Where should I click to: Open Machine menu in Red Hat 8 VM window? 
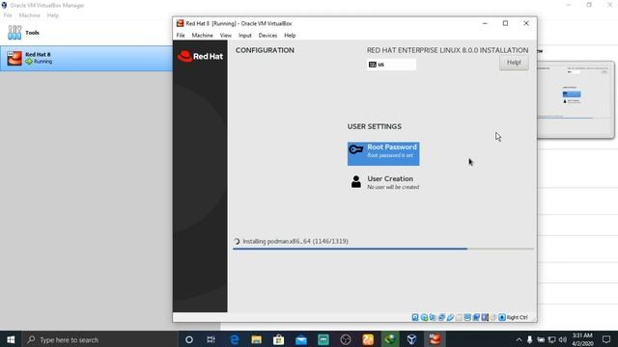click(x=202, y=36)
